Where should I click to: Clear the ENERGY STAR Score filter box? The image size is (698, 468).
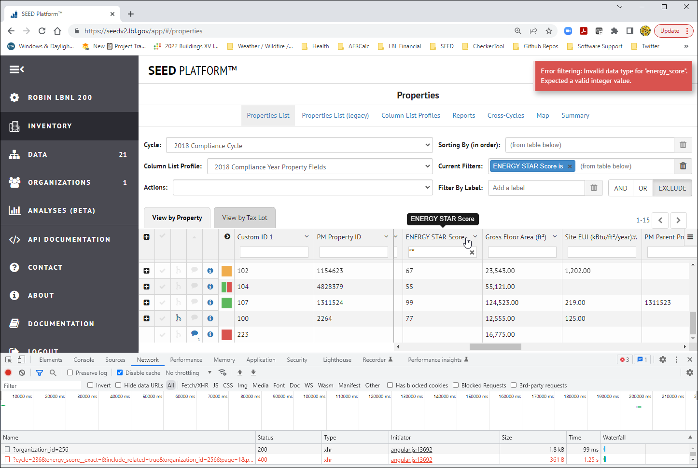(472, 252)
